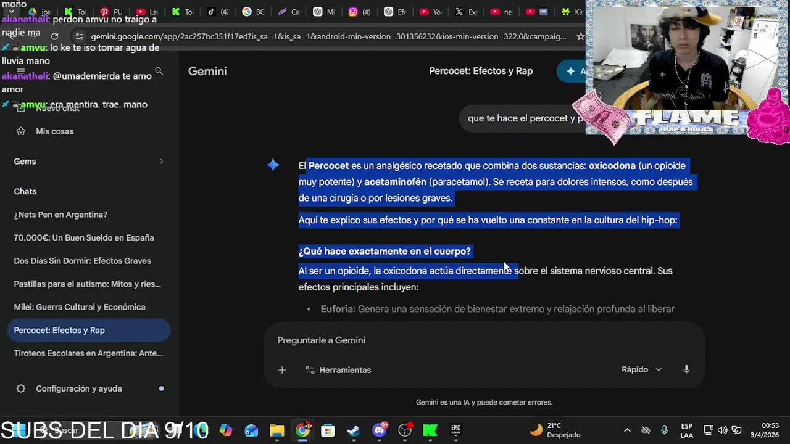The height and width of the screenshot is (444, 790).
Task: Open the Gemini sidebar search icon
Action: [x=159, y=72]
